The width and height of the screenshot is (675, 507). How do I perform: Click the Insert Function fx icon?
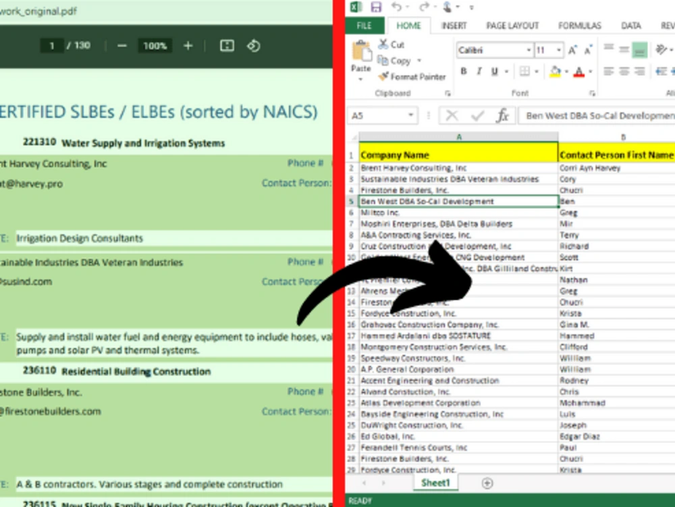[502, 115]
